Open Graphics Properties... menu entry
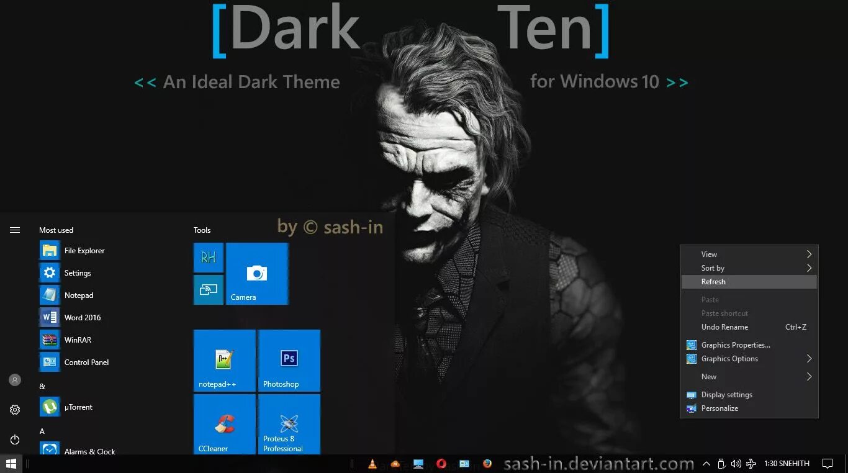 [749, 345]
